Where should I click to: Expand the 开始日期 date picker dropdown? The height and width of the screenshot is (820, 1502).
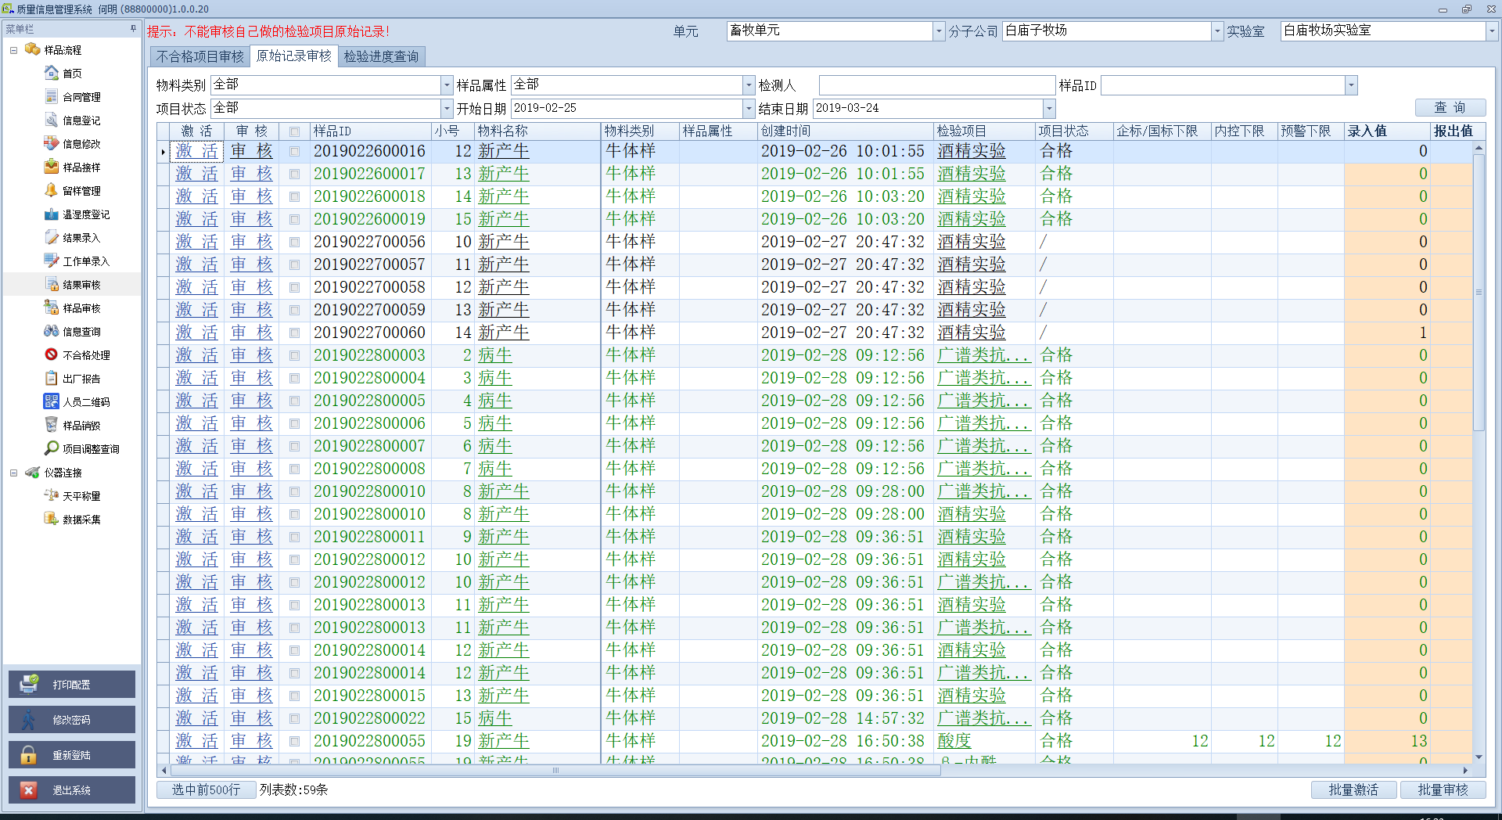[749, 109]
